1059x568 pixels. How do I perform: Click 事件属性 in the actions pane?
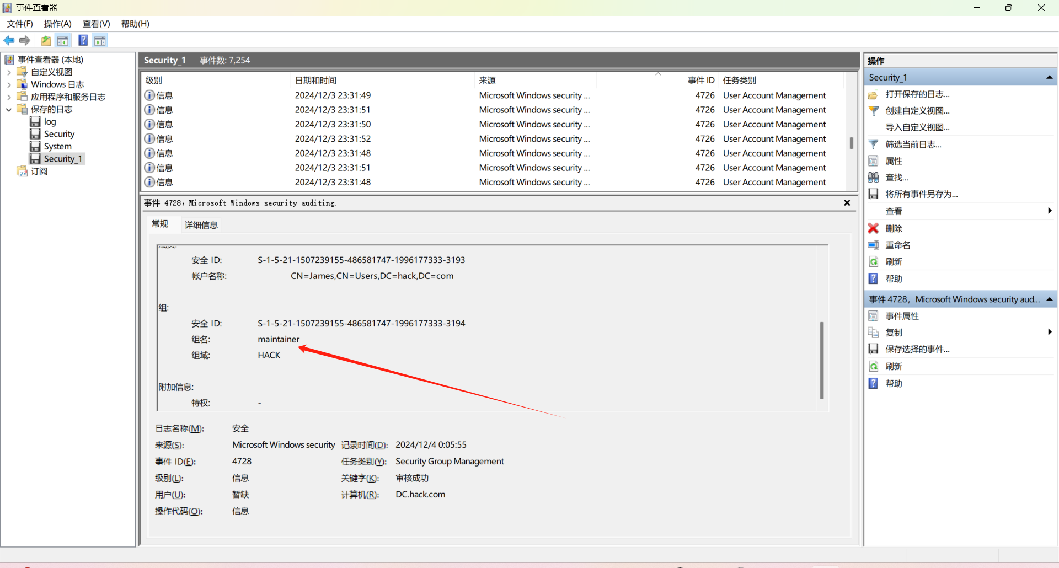pos(902,316)
